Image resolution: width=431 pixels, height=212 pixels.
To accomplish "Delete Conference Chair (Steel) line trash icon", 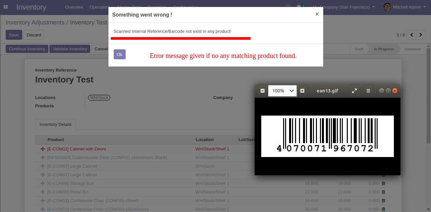I will (384, 200).
